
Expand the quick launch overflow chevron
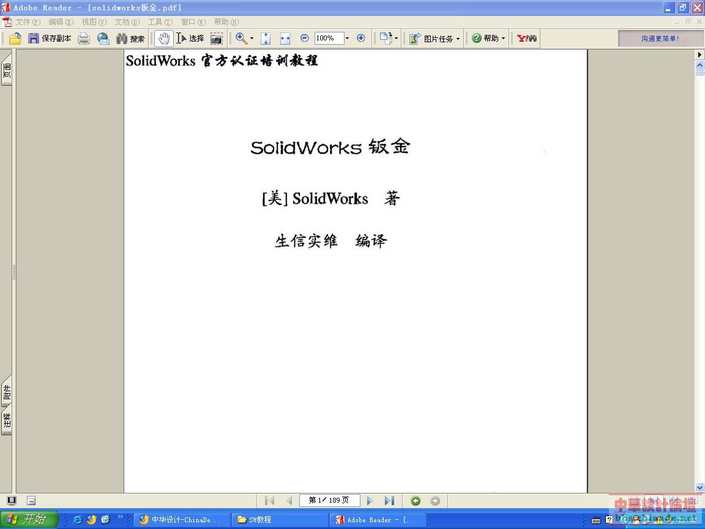[x=120, y=517]
